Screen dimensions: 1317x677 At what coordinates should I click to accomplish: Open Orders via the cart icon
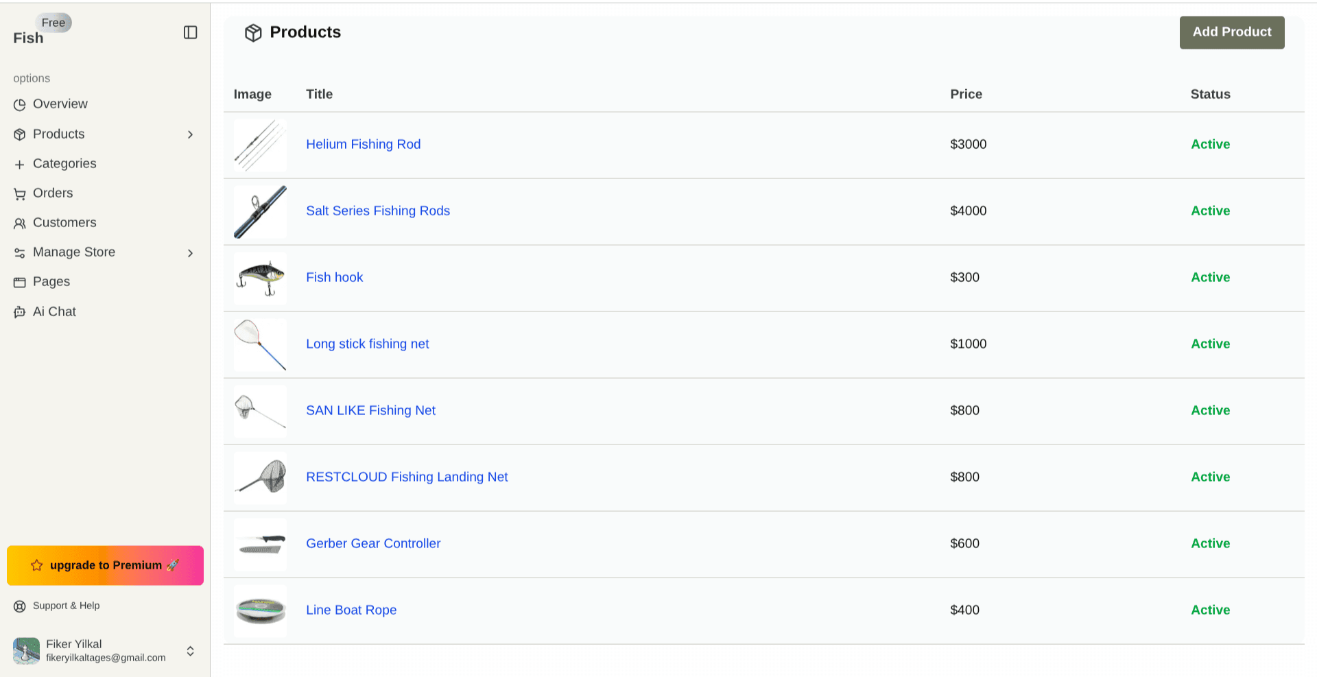point(19,193)
